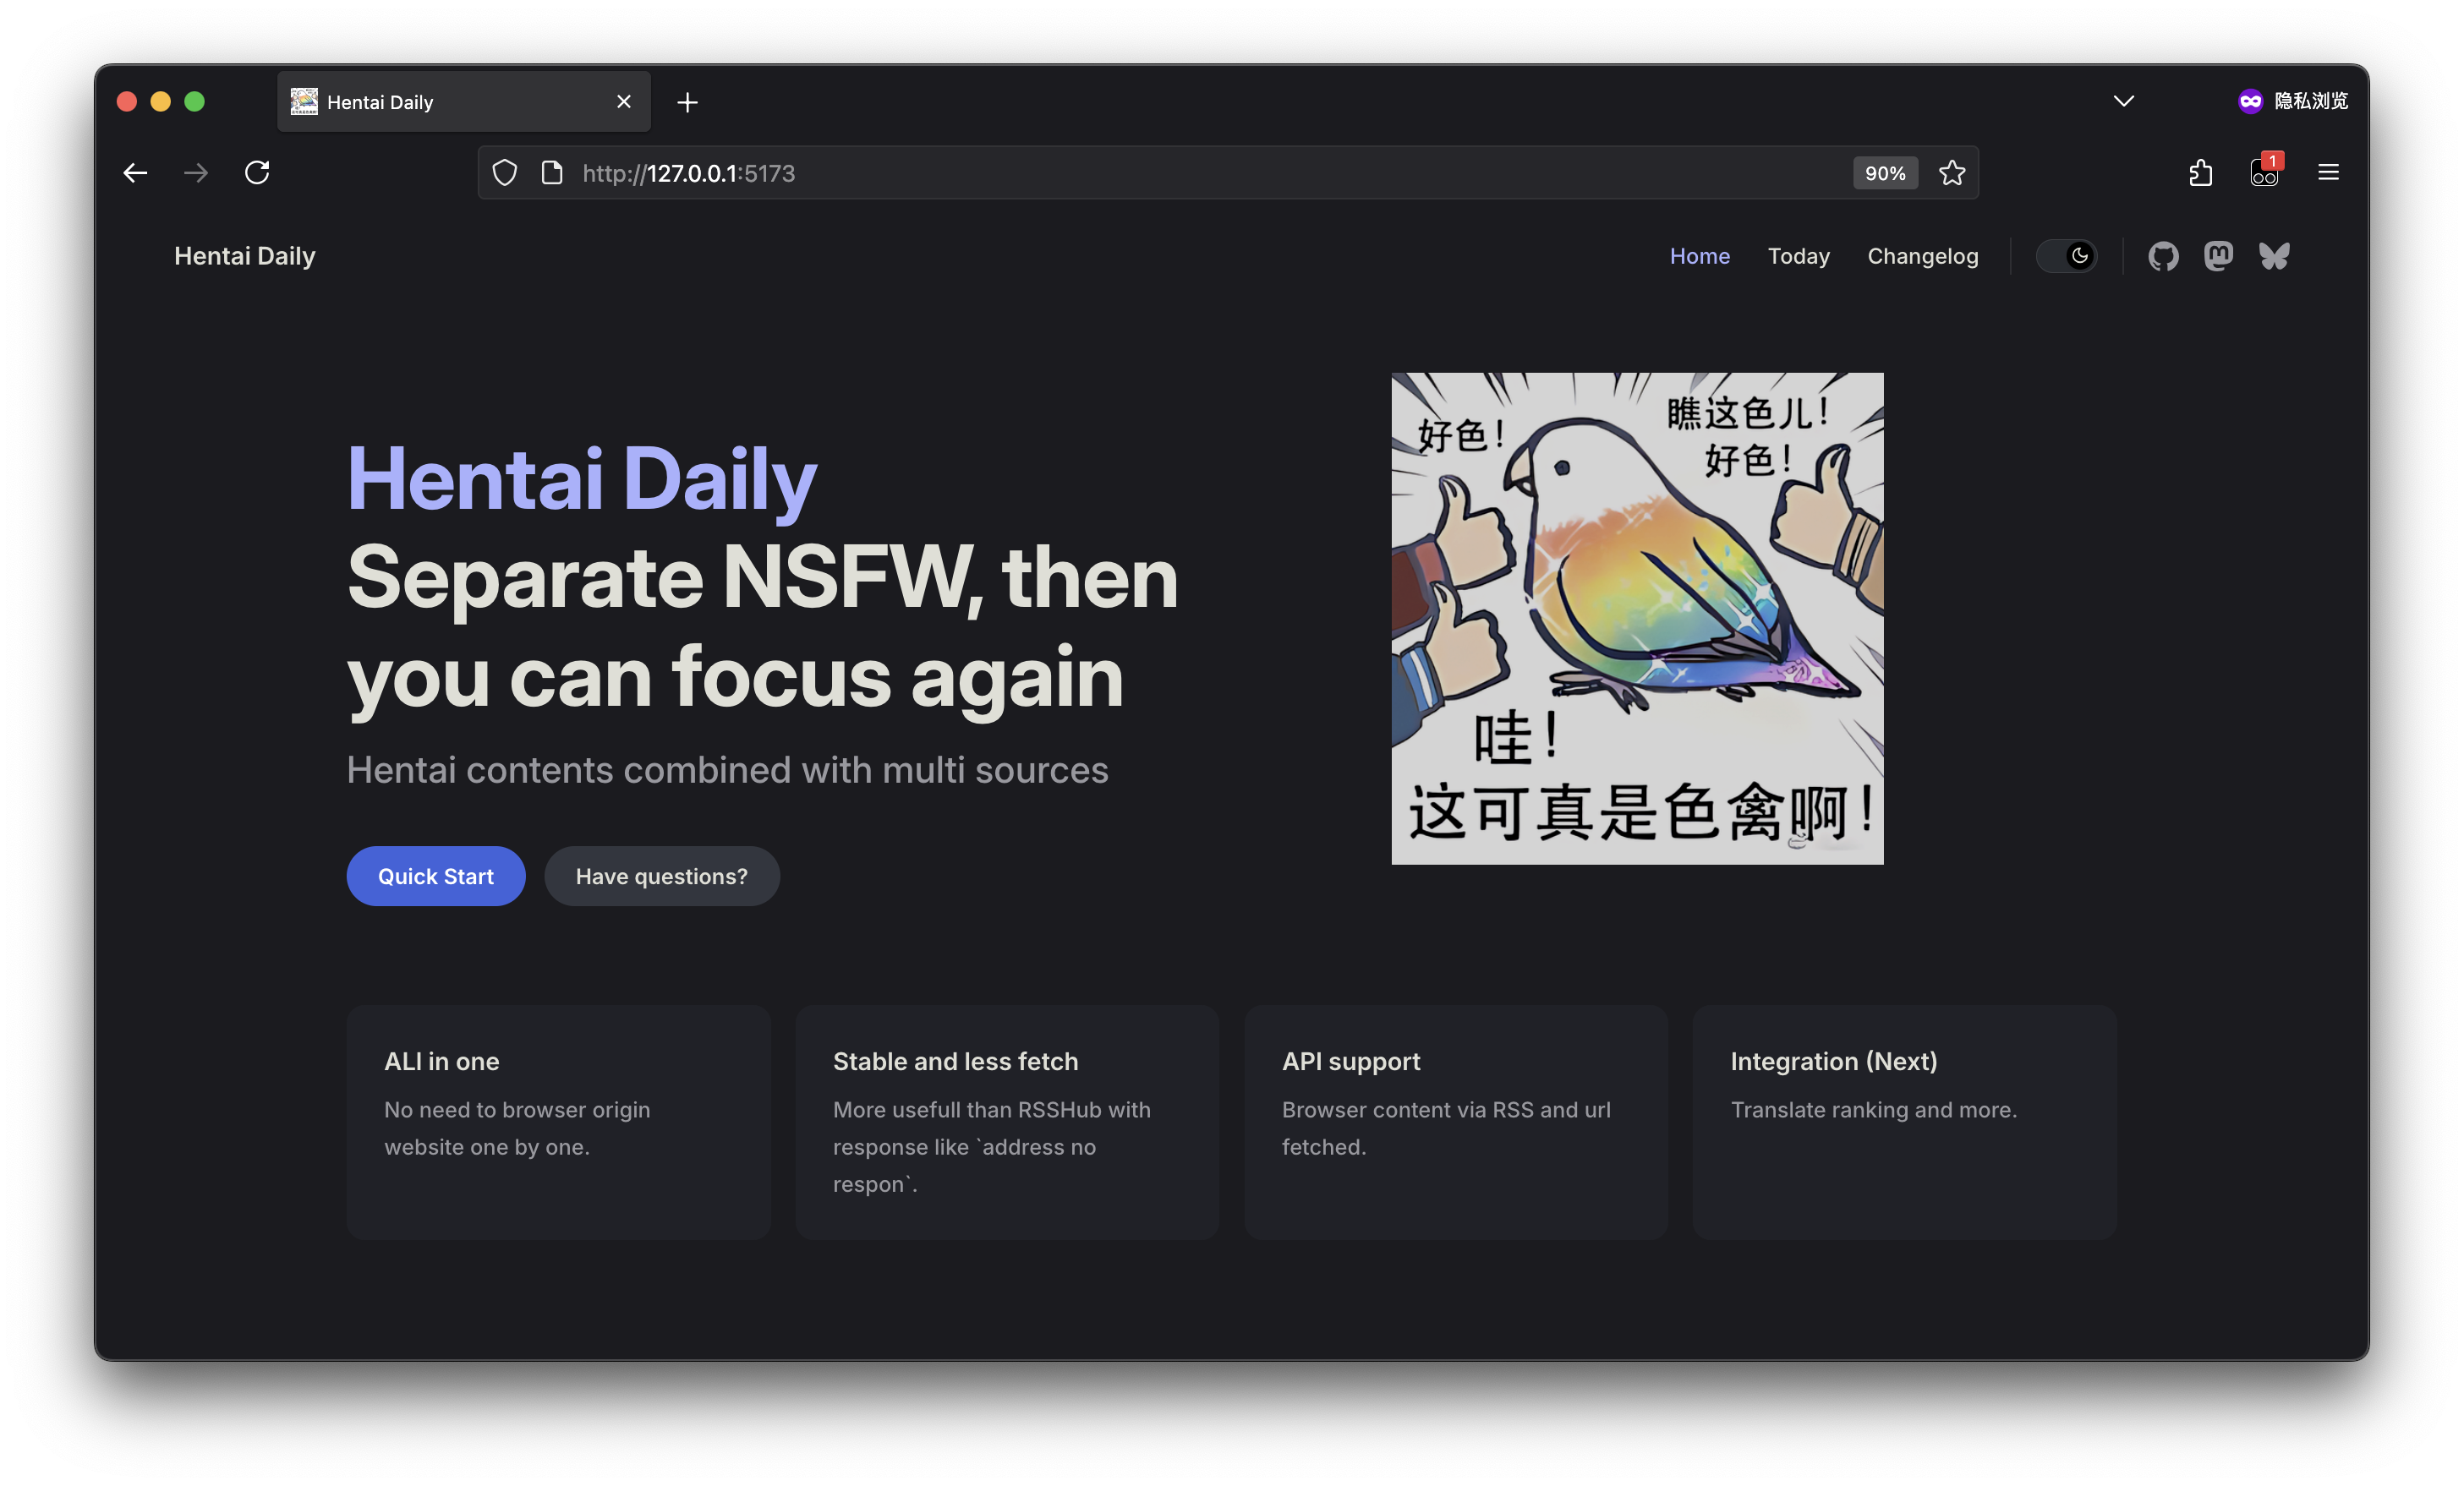Click the Have questions? button
Screen dimensions: 2464x1486
point(661,877)
